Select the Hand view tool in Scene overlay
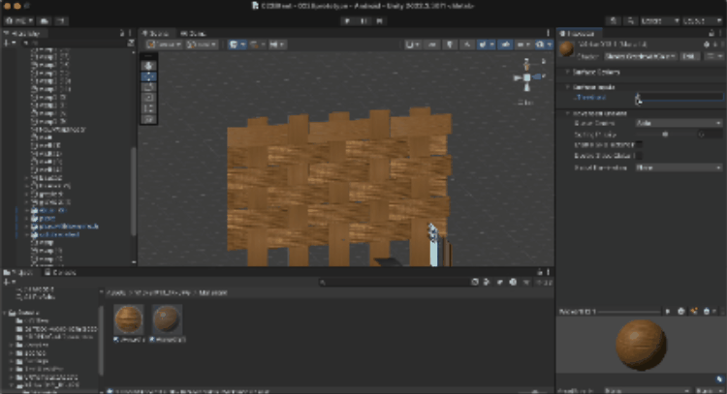This screenshot has height=394, width=727. click(x=149, y=66)
